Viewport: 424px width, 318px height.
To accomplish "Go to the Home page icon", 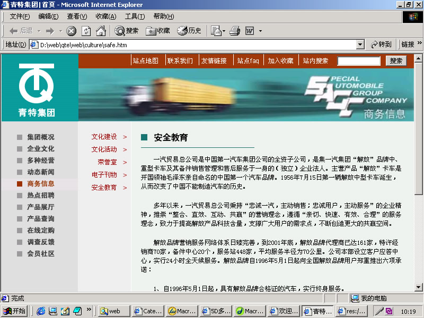I will [101, 31].
